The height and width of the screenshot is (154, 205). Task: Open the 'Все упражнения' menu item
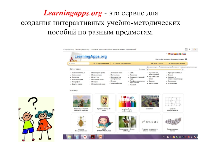tap(101, 63)
